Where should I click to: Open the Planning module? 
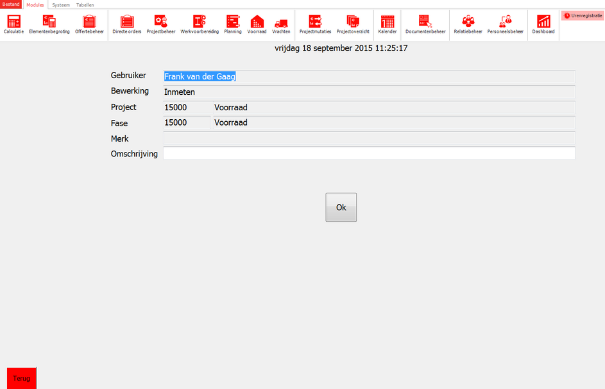(x=233, y=25)
